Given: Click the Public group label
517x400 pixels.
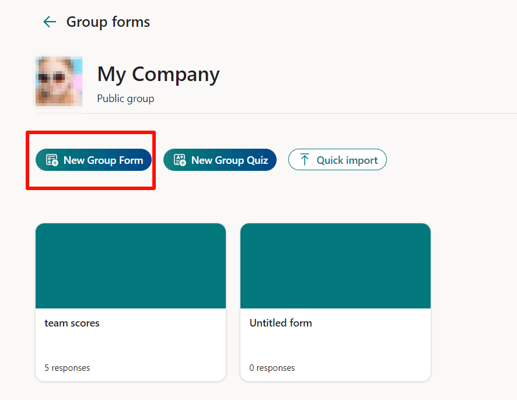Looking at the screenshot, I should pos(125,99).
